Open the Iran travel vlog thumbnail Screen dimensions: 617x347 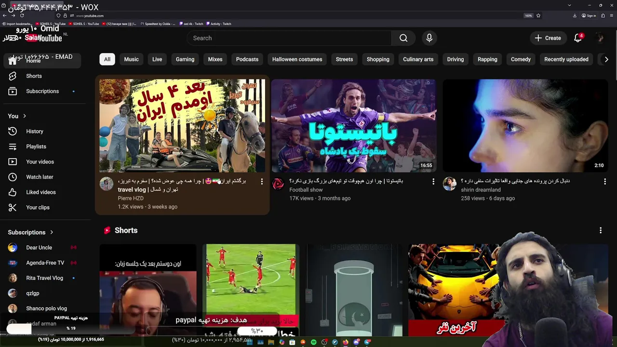(x=182, y=126)
